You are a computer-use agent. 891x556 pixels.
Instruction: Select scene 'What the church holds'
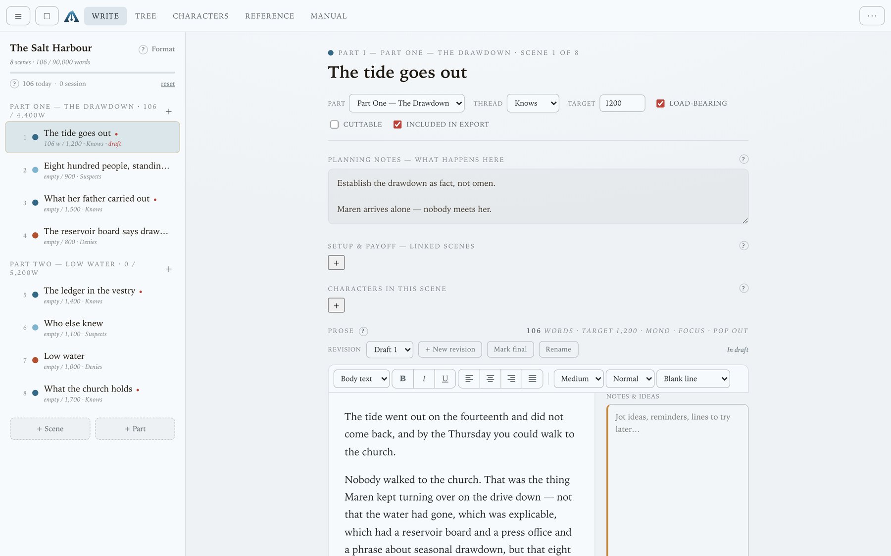coord(93,393)
